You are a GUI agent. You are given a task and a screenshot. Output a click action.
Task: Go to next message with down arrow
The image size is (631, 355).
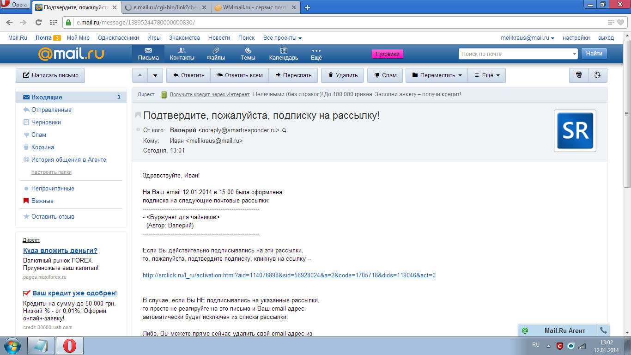156,75
